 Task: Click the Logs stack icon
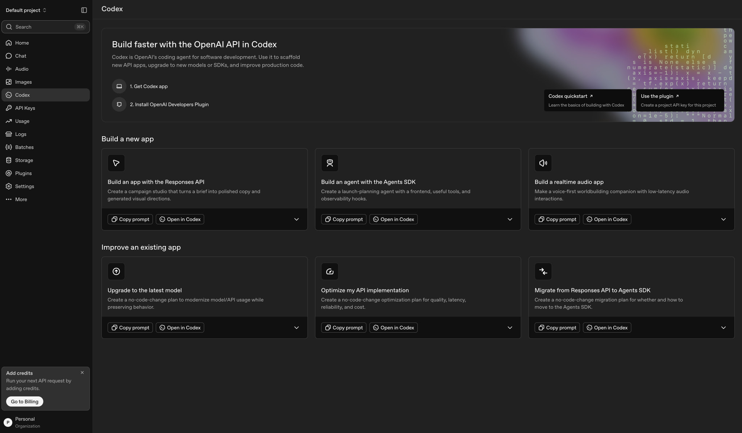point(9,134)
